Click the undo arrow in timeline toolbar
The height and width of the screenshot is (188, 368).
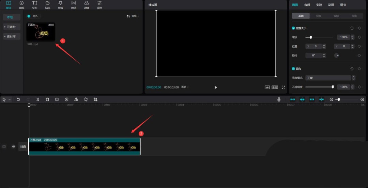pos(18,99)
